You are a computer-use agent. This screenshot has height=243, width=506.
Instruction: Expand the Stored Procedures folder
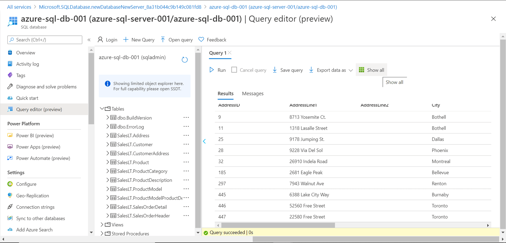(102, 233)
